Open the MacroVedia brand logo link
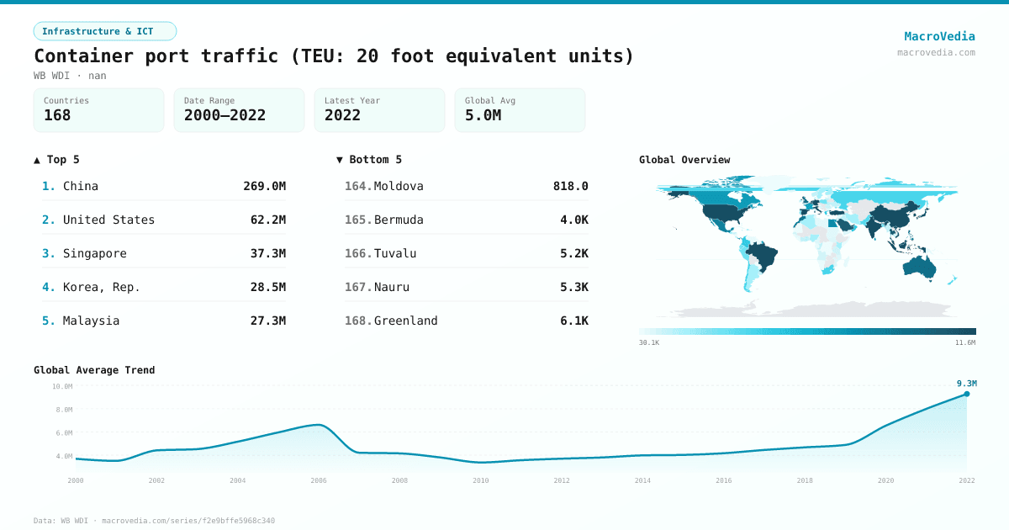This screenshot has height=530, width=1009. coord(939,36)
